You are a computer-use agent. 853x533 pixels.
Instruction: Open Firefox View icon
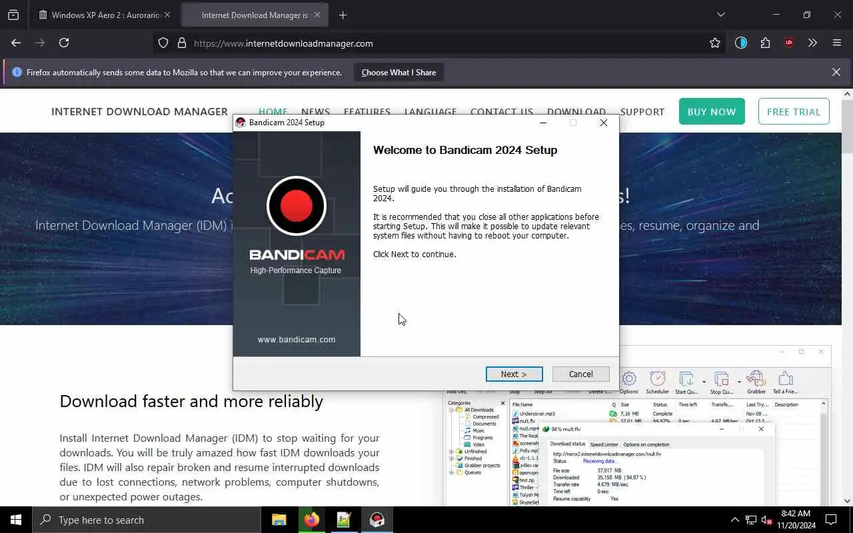[x=13, y=15]
